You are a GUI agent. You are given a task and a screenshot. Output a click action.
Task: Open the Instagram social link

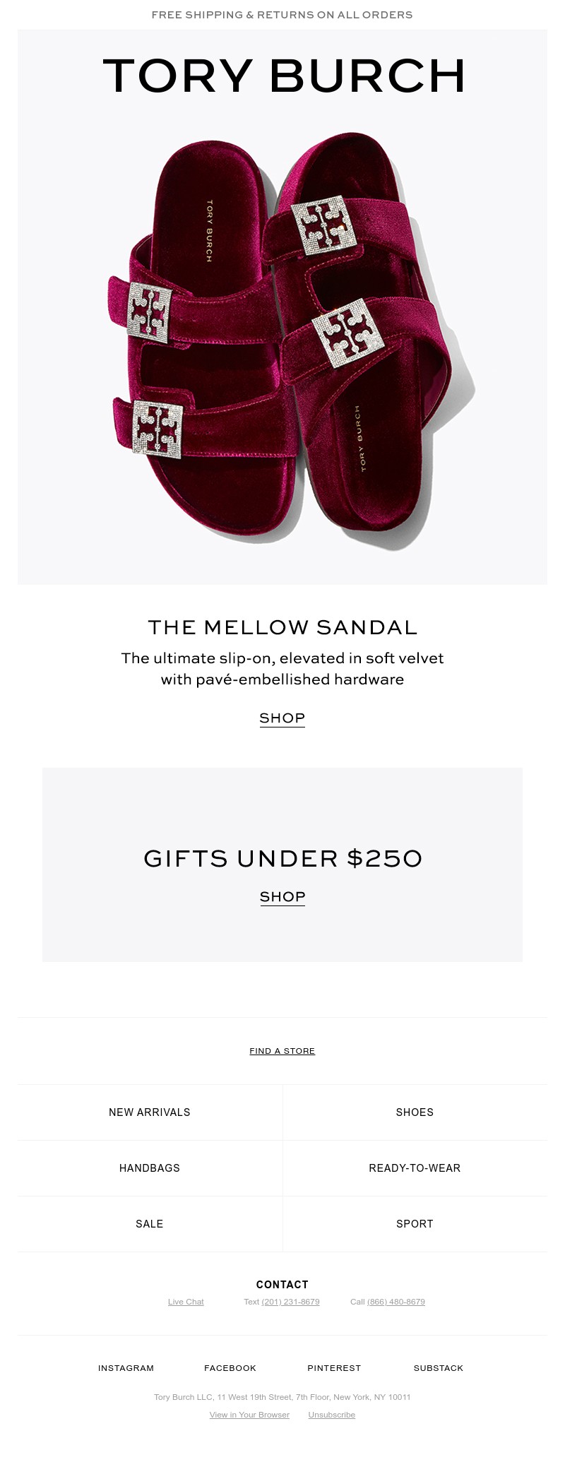click(x=126, y=1368)
